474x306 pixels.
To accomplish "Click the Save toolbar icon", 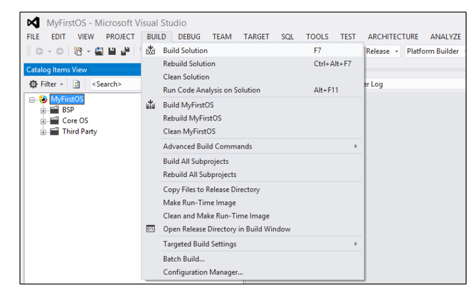I will click(112, 51).
